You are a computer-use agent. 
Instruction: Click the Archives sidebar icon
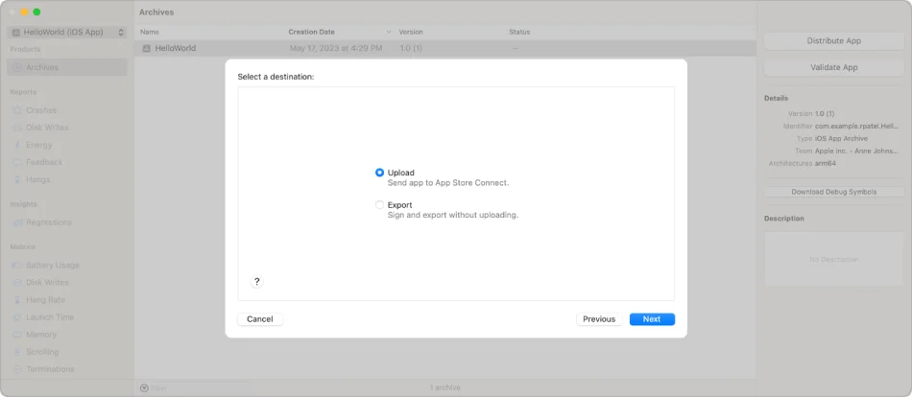17,67
